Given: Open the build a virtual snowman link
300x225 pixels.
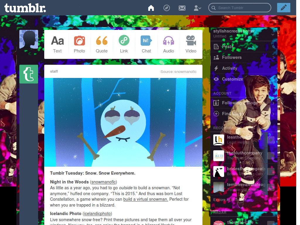Looking at the screenshot, I should [146, 199].
